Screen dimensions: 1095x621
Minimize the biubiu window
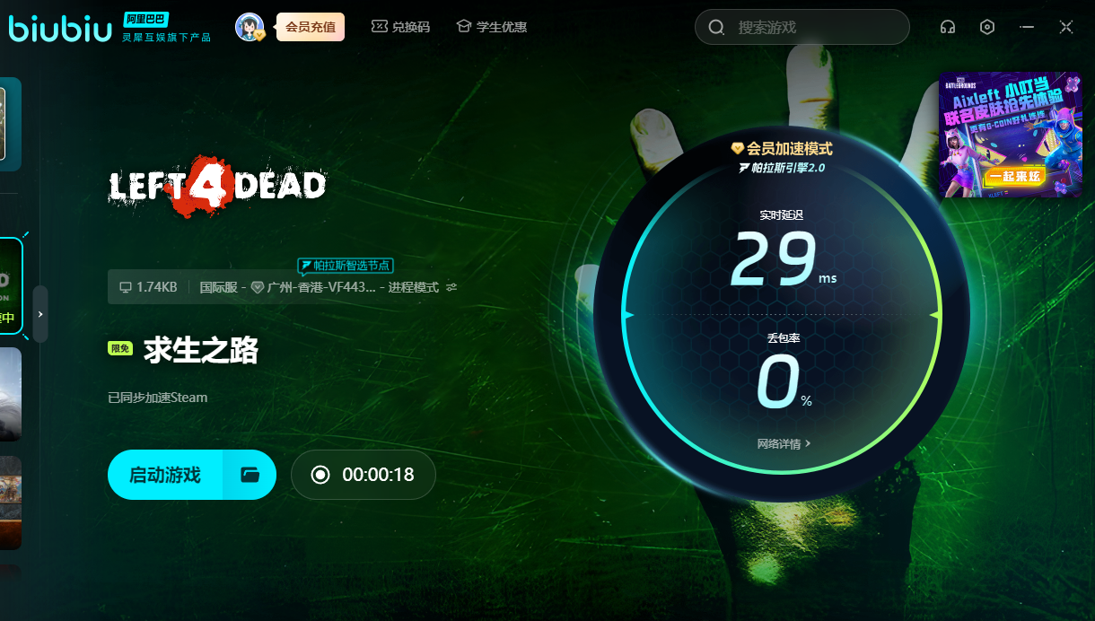[x=1027, y=27]
